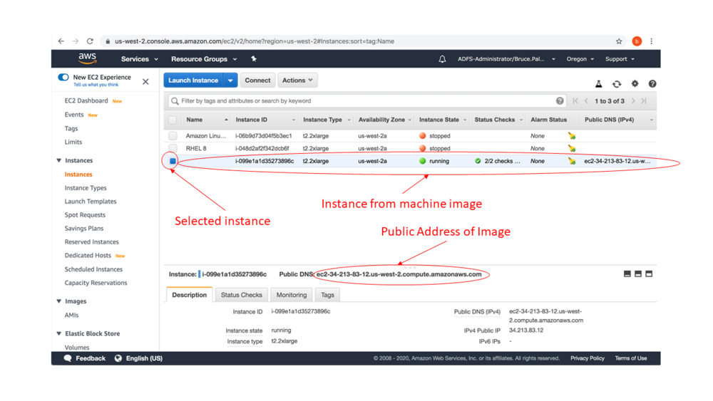Click the AWS logo in the header
This screenshot has height=401, width=713.
87,58
